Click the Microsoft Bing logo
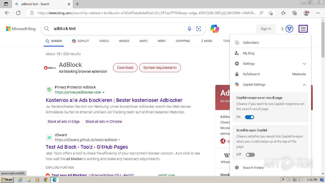The height and width of the screenshot is (183, 325). pos(21,29)
